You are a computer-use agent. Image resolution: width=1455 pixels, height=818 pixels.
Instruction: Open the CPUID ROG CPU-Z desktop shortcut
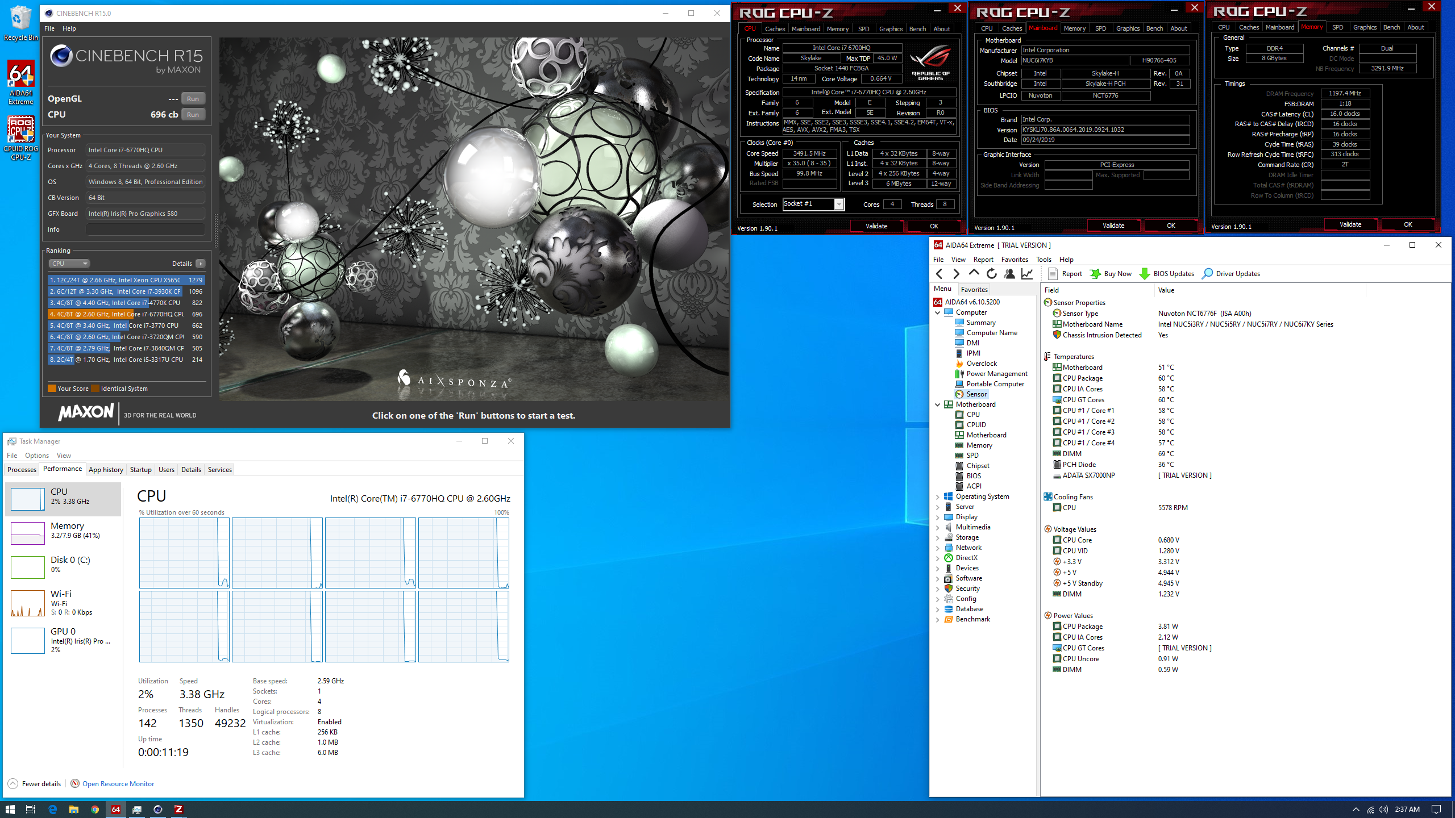point(21,139)
